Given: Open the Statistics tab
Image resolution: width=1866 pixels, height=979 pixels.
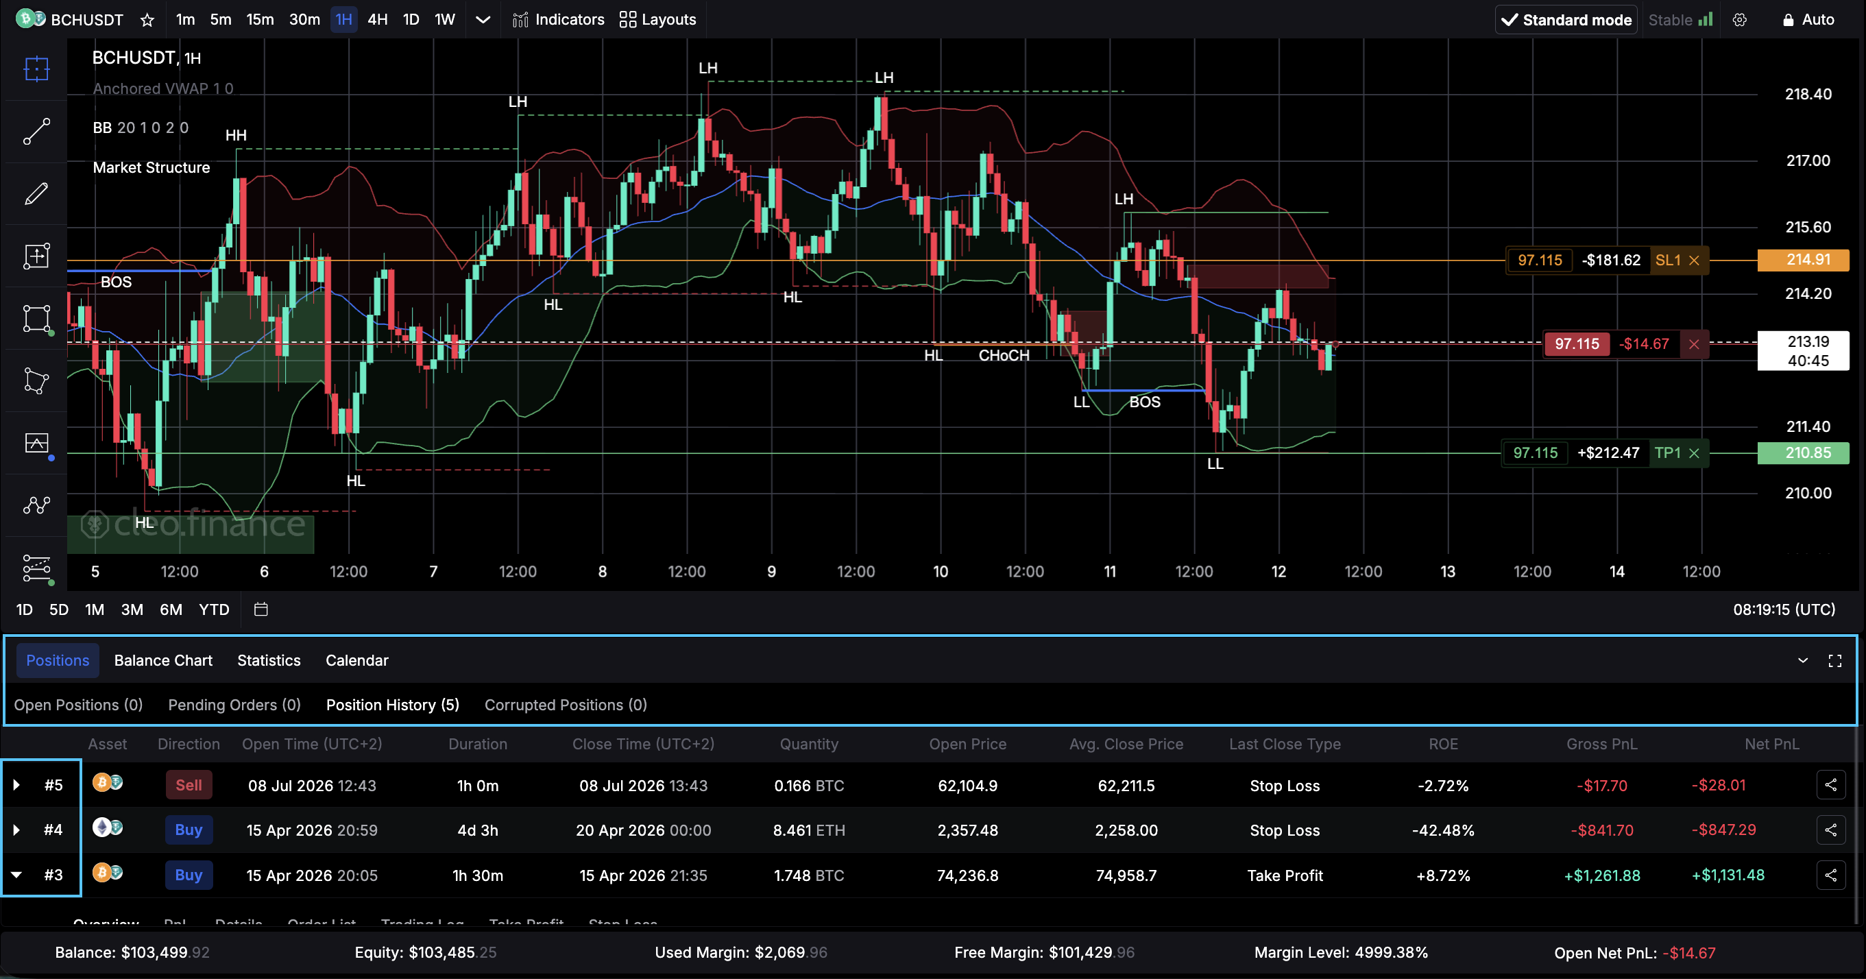Looking at the screenshot, I should coord(269,660).
